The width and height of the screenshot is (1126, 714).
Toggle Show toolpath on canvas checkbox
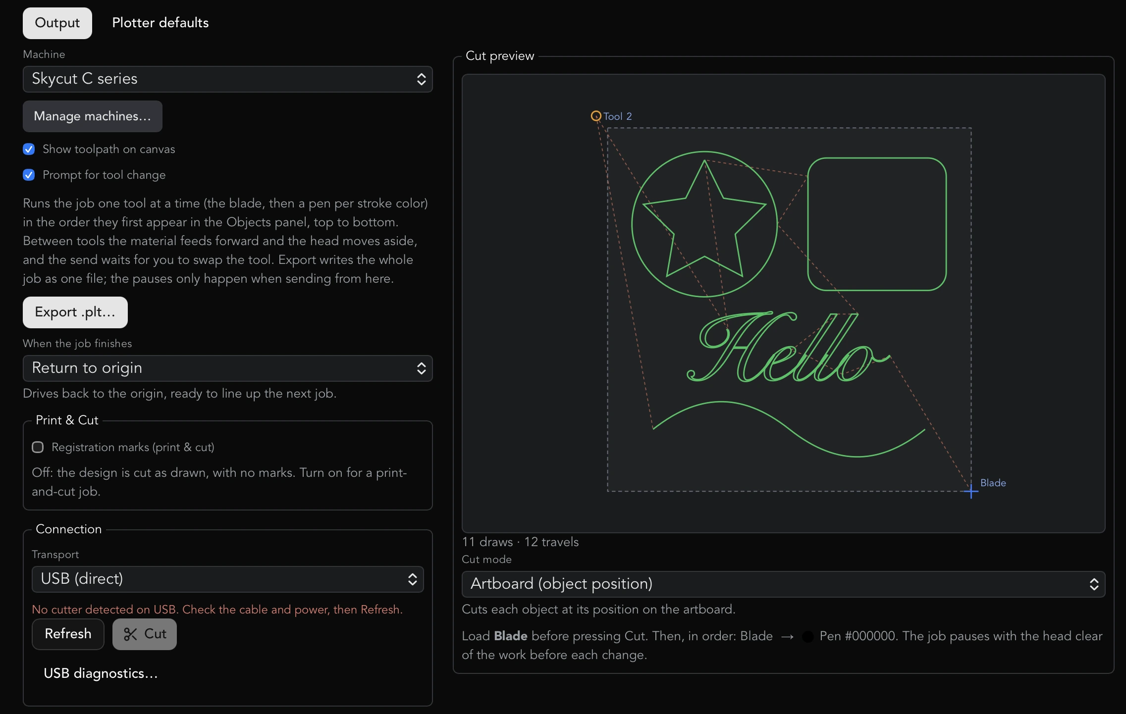click(29, 149)
